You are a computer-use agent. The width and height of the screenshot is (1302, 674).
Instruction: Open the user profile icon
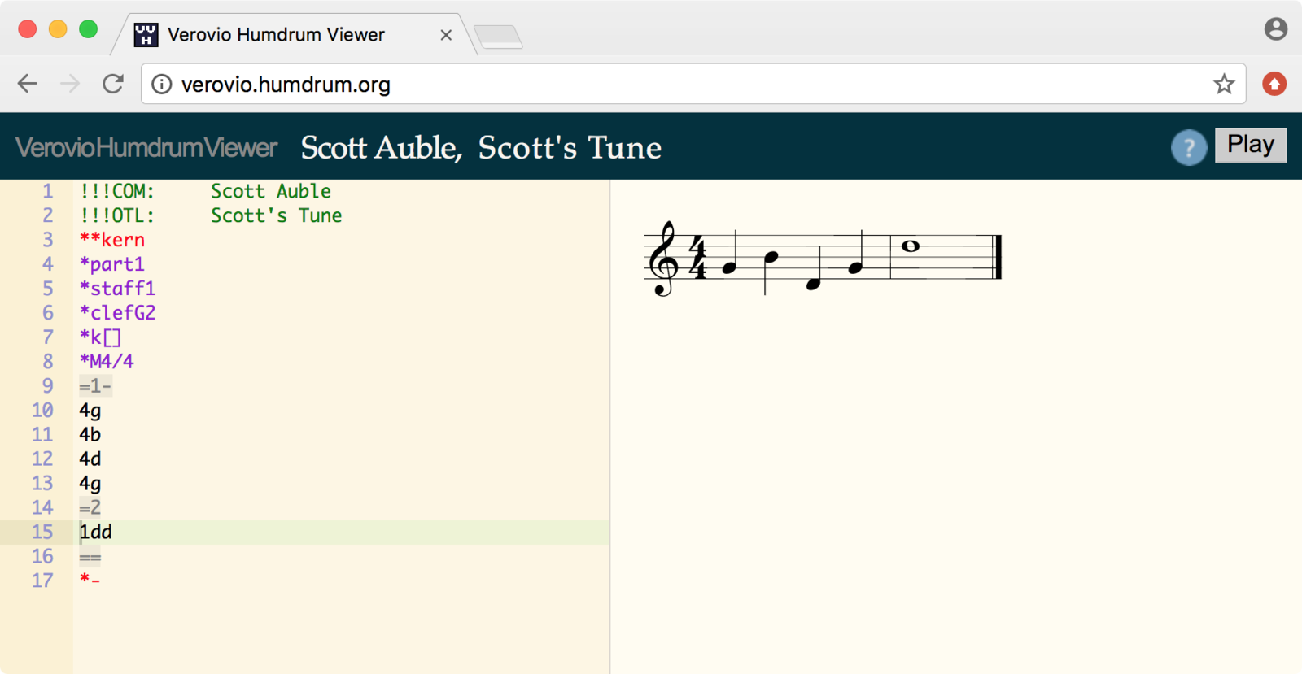[1275, 29]
